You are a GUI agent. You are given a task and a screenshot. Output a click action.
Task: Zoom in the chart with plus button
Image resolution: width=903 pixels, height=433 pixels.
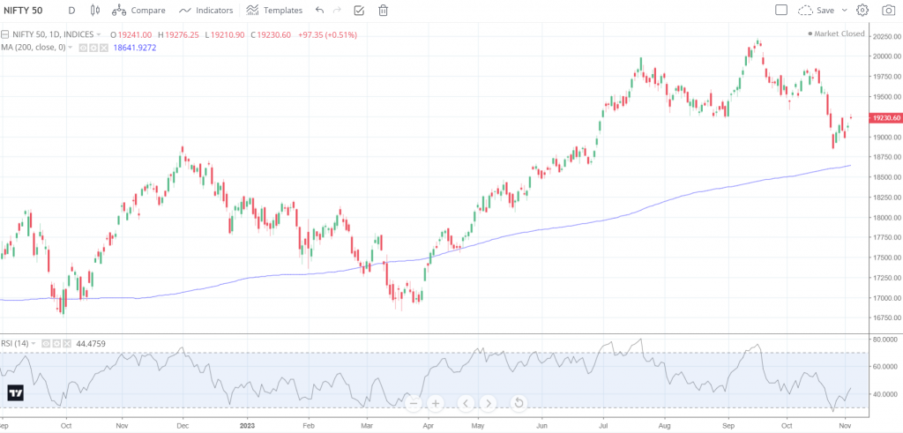tap(436, 403)
